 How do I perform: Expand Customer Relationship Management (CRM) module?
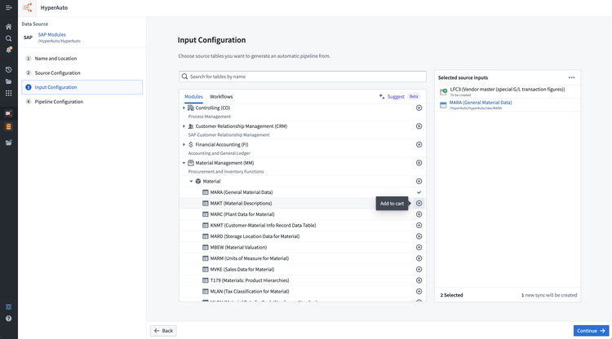(184, 126)
